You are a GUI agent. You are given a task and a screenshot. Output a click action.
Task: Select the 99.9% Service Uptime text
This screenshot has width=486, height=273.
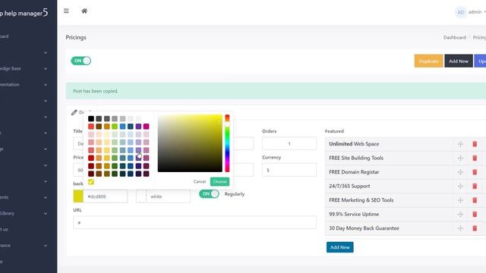354,214
